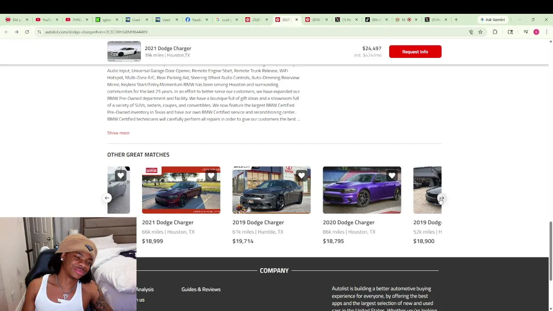Open the toolbar icon beside Extensions
This screenshot has height=311, width=553.
coord(510,32)
